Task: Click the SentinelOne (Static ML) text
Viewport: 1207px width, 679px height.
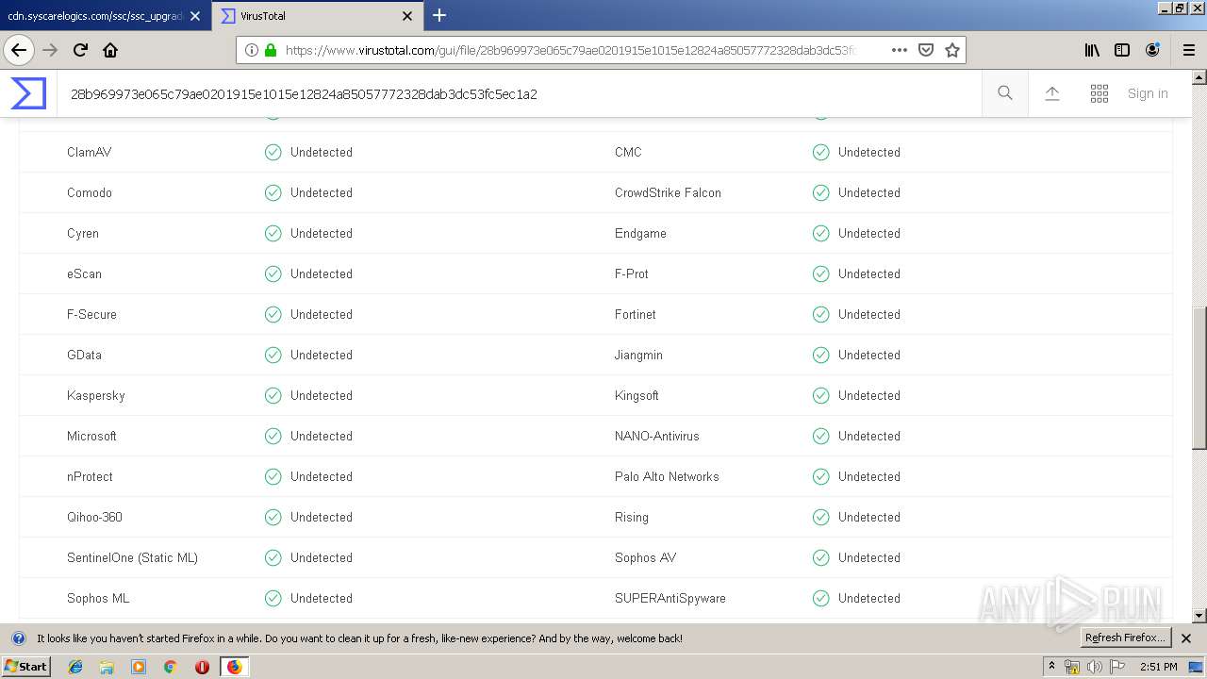Action: click(x=132, y=557)
